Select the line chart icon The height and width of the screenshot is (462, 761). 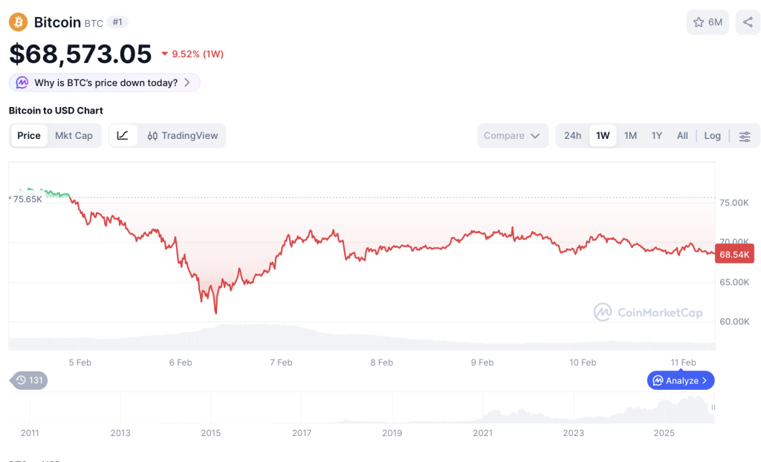click(x=123, y=136)
